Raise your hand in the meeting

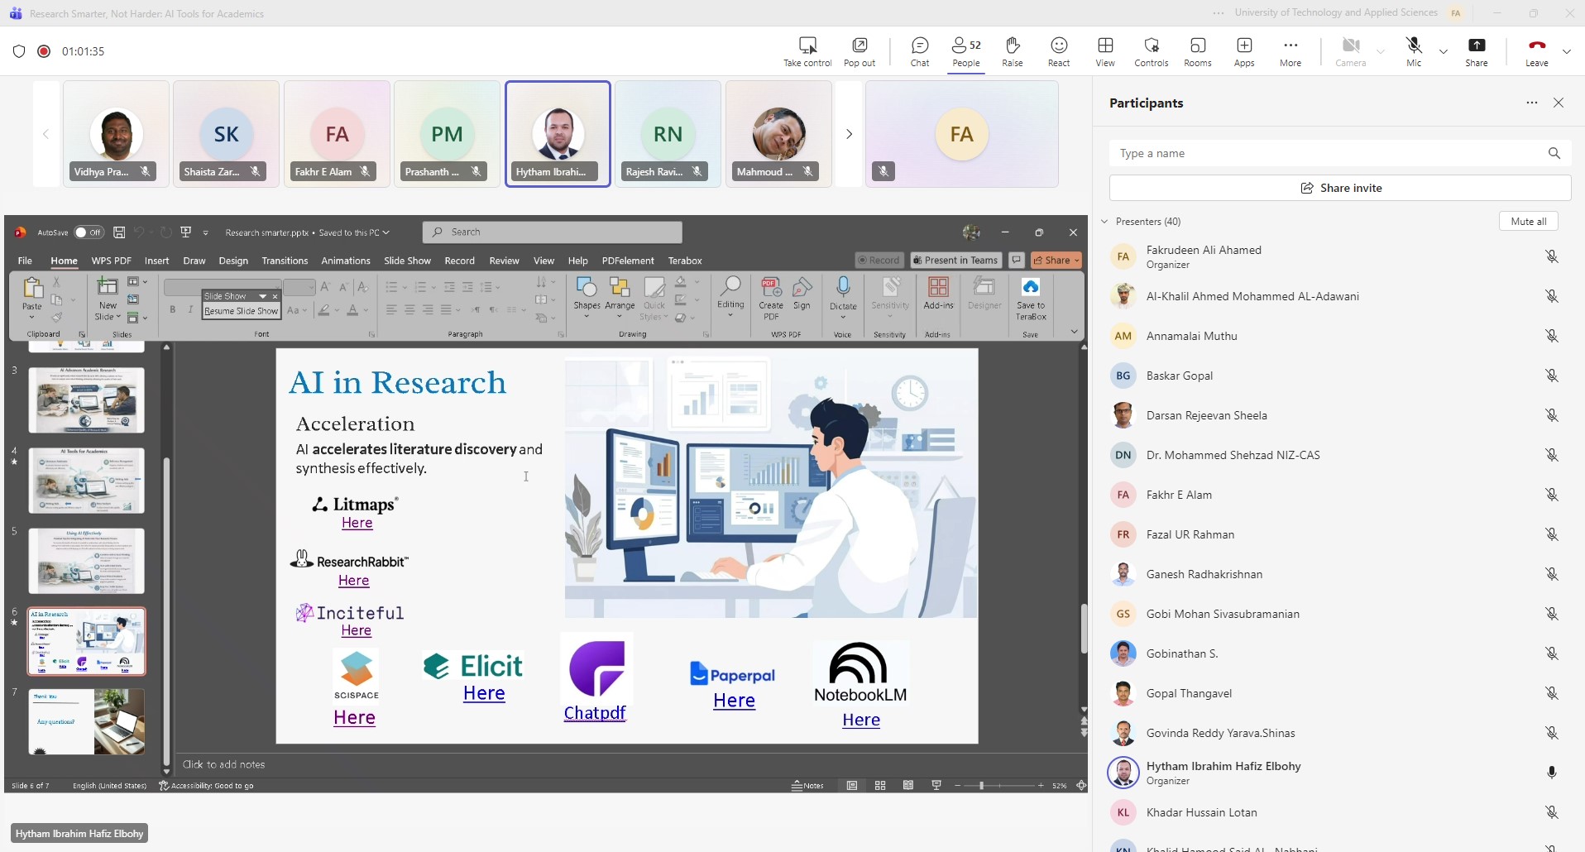click(x=1012, y=51)
